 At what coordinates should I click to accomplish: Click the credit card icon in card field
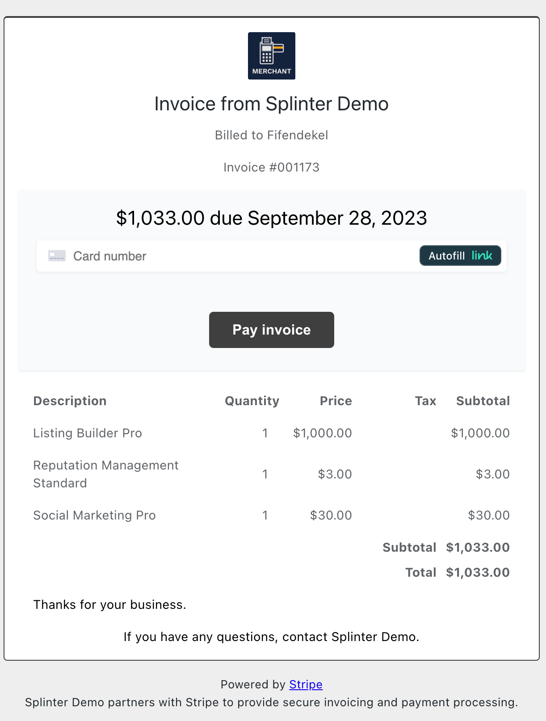click(57, 256)
